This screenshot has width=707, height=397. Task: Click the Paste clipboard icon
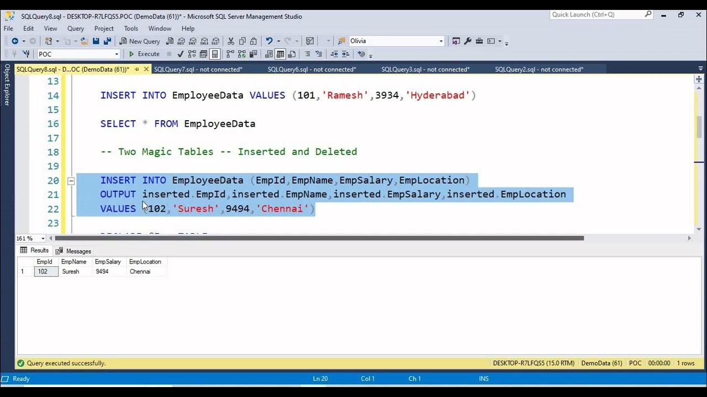[253, 41]
